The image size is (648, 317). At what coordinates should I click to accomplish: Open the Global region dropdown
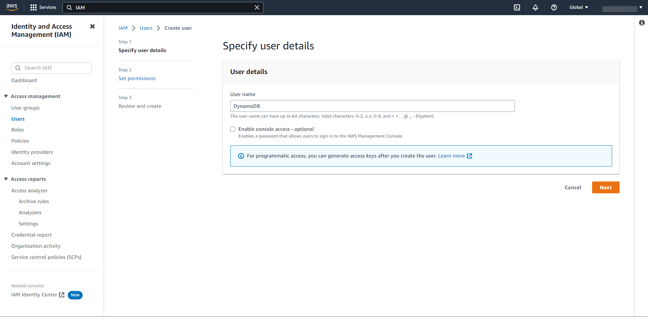(579, 7)
